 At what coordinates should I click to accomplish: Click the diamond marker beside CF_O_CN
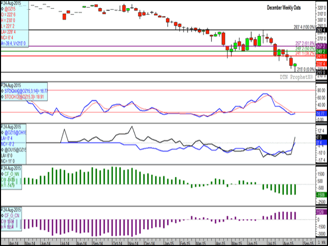coord(2,215)
